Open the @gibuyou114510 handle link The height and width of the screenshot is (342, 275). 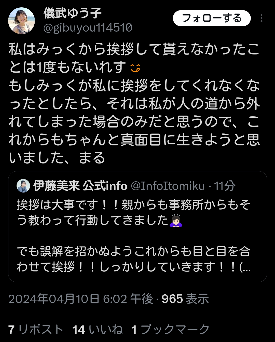click(88, 28)
